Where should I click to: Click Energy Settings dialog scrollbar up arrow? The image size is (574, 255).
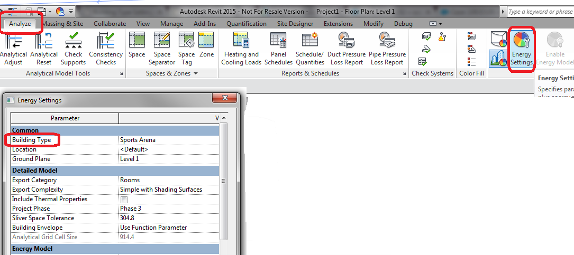(x=224, y=118)
